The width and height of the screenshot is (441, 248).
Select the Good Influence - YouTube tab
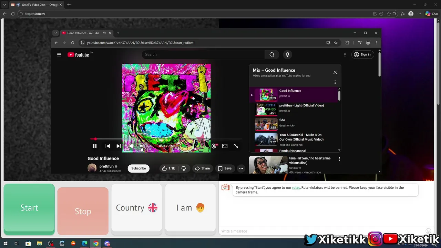click(86, 33)
